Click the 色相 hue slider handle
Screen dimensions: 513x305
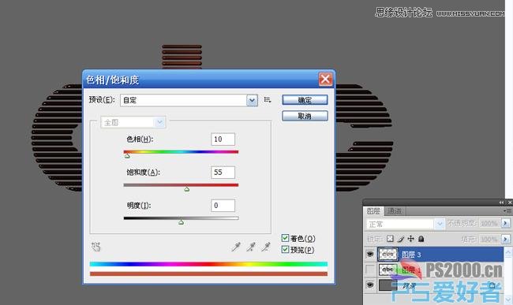click(x=127, y=156)
